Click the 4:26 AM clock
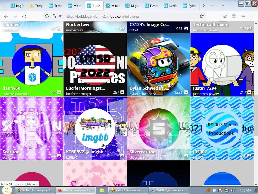This screenshot has width=258, height=194. 245,190
